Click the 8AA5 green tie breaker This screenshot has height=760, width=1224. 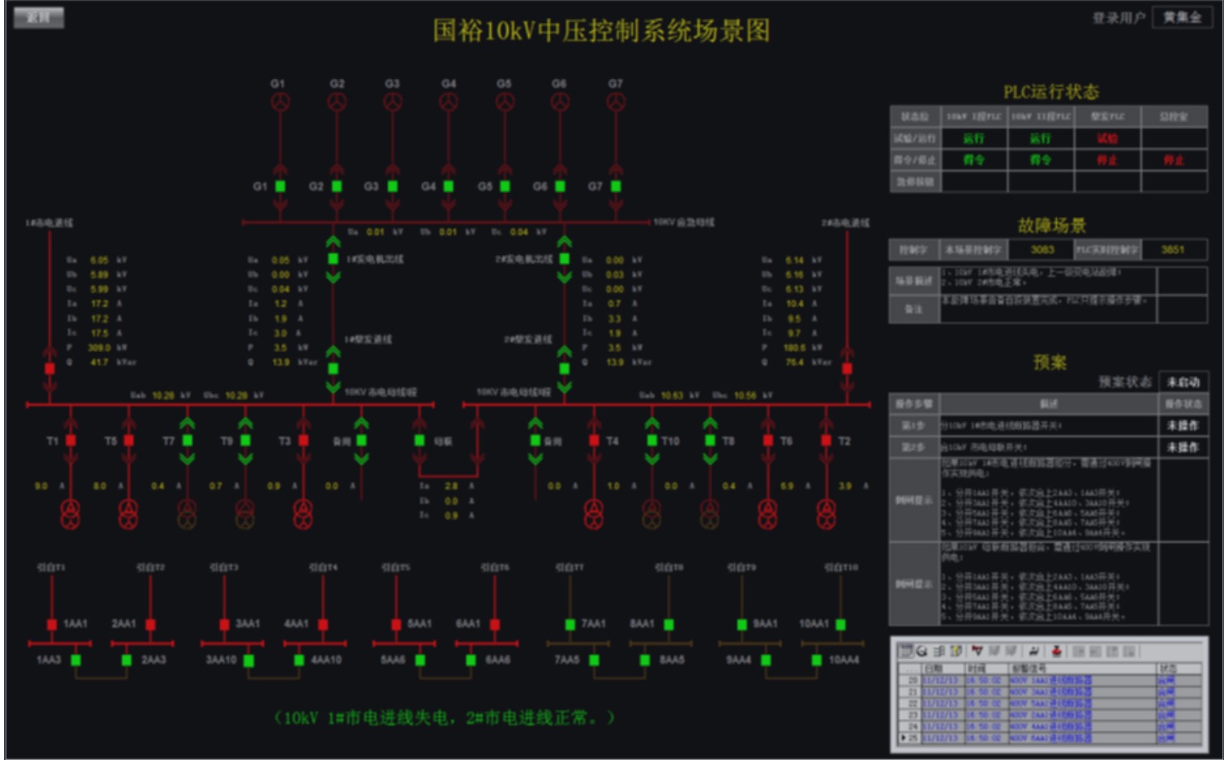(x=644, y=660)
